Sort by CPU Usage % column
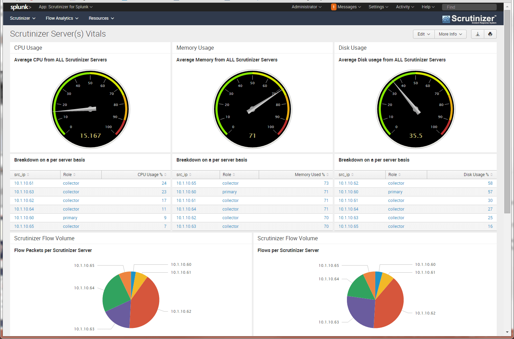The width and height of the screenshot is (514, 339). [x=152, y=175]
